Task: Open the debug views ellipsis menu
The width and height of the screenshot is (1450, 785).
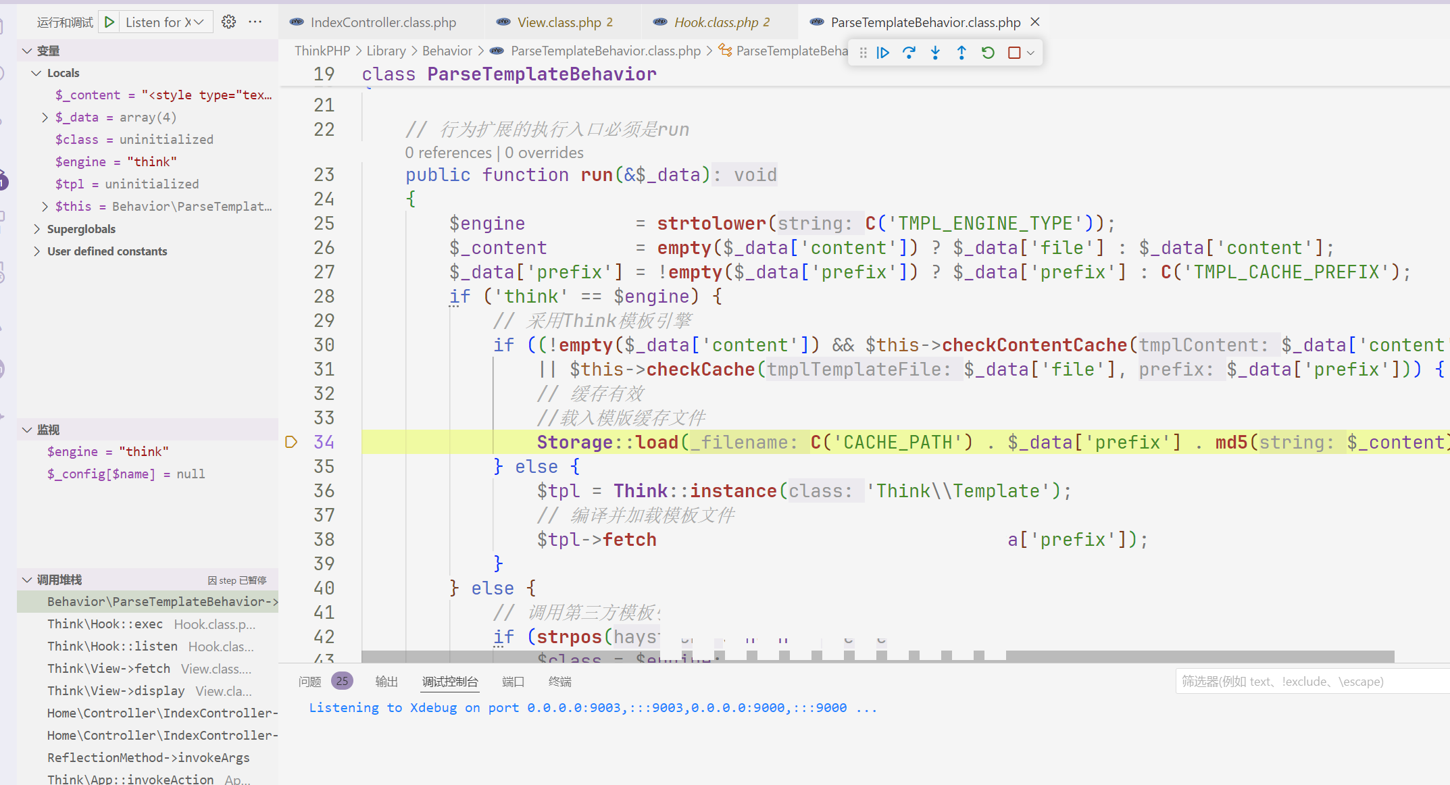Action: [255, 22]
